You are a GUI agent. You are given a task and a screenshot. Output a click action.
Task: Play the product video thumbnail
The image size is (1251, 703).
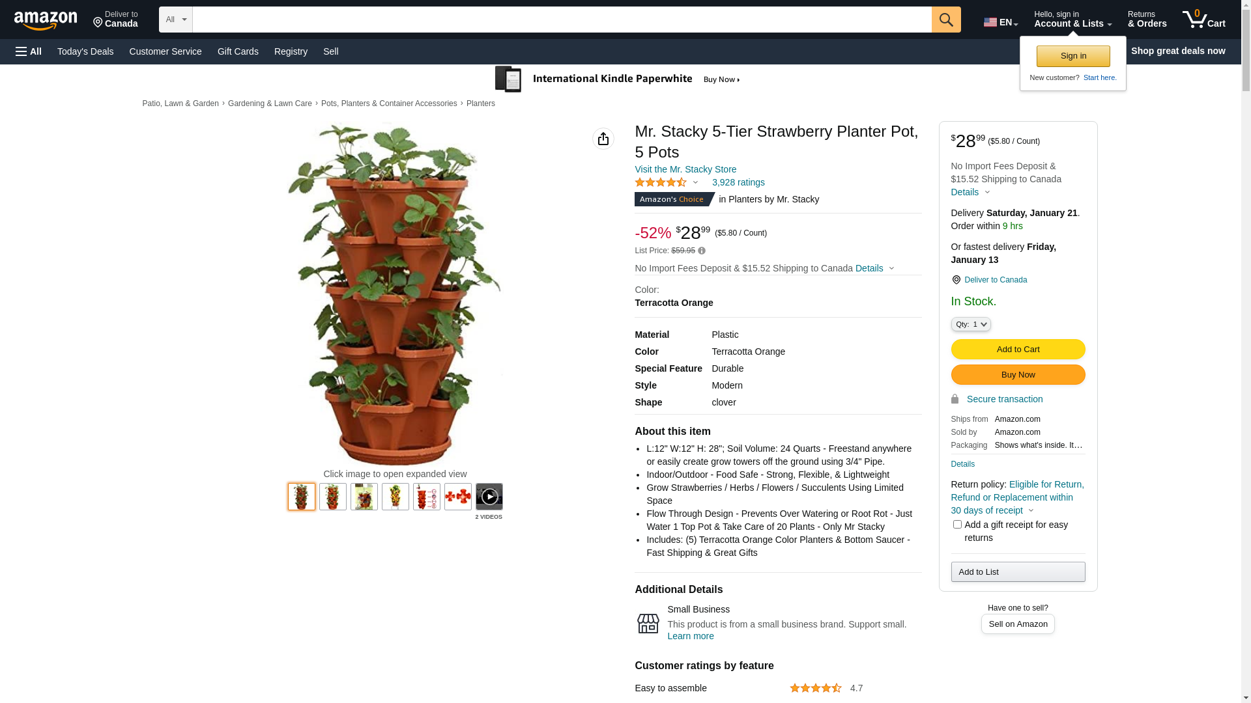click(x=489, y=497)
